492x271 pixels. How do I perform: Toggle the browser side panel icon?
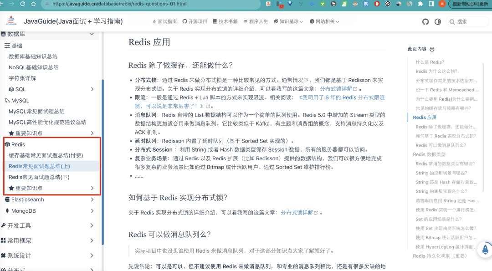point(431,4)
